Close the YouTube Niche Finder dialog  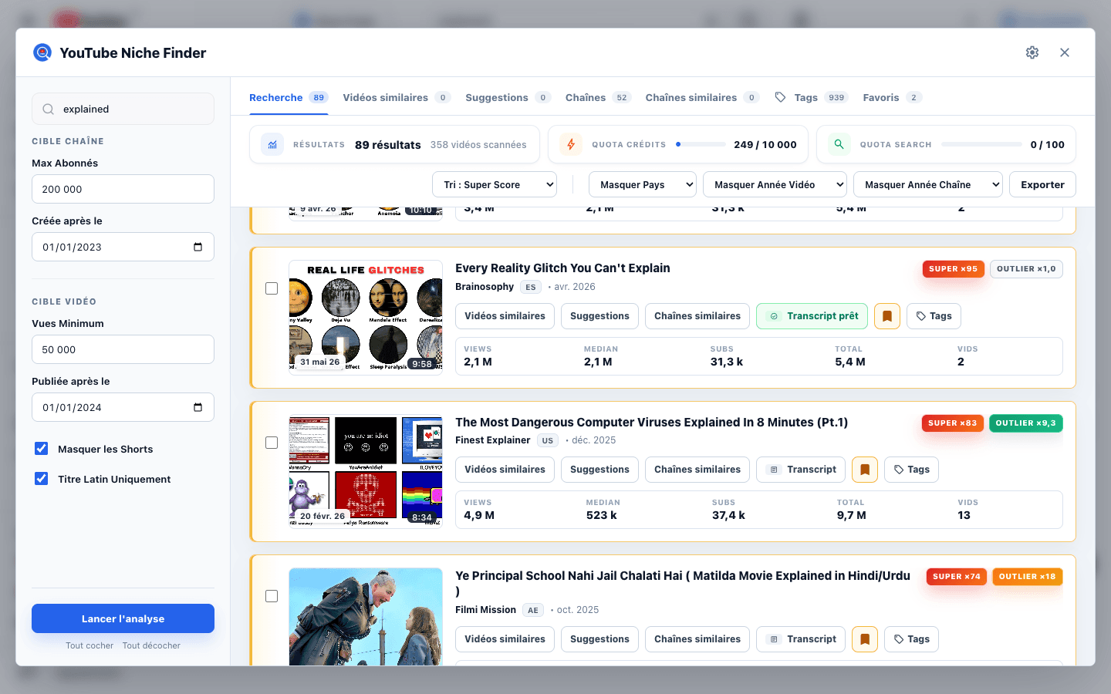[x=1065, y=52]
